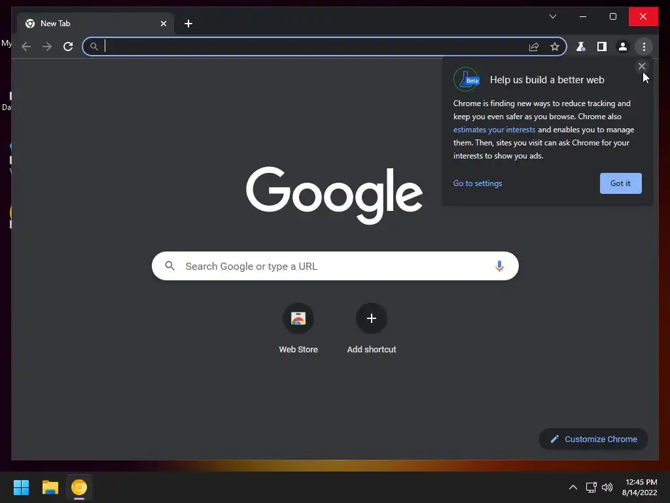Close the New Tab tab
The width and height of the screenshot is (670, 503).
[x=163, y=24]
